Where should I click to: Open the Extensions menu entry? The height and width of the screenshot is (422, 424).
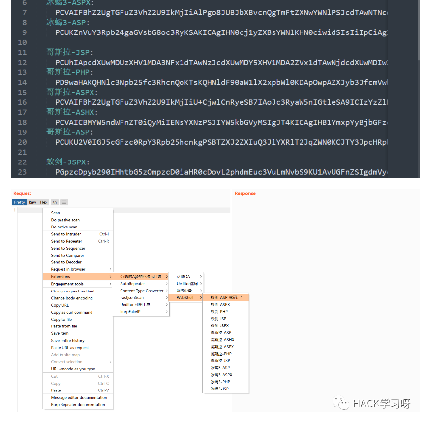pyautogui.click(x=78, y=277)
